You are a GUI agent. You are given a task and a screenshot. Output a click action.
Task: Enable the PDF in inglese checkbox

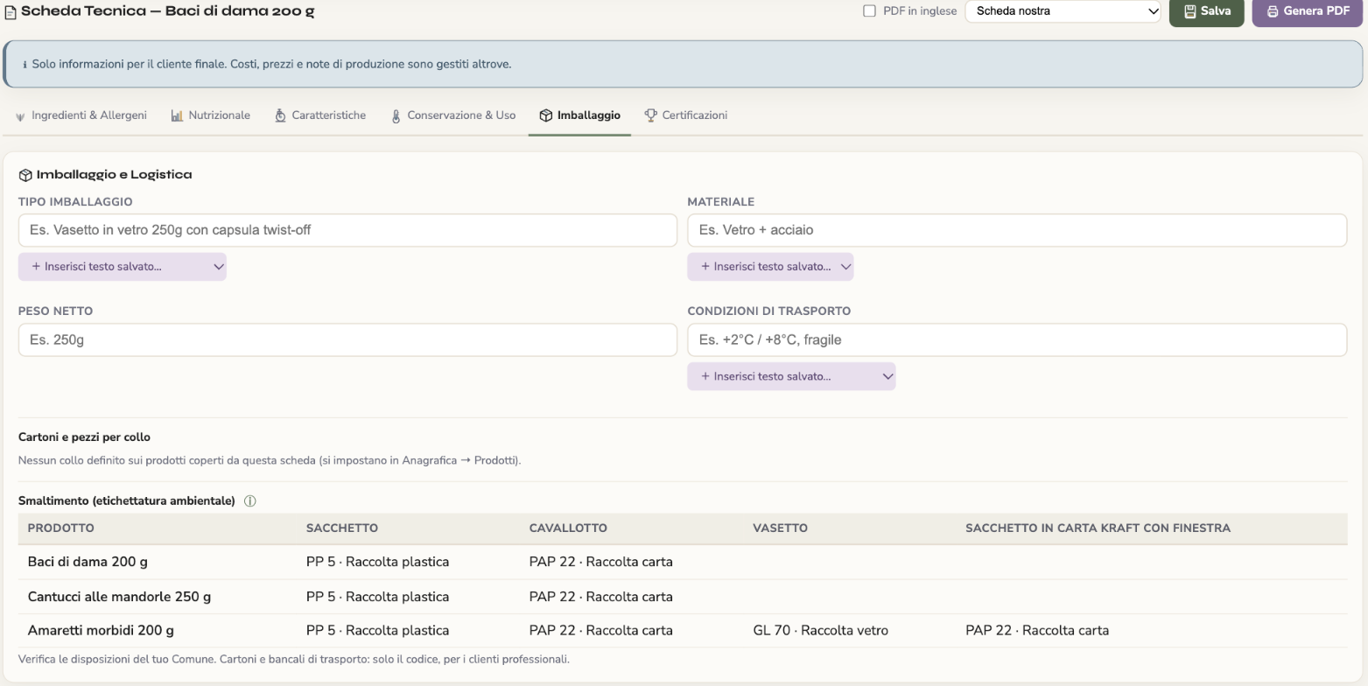pos(869,11)
